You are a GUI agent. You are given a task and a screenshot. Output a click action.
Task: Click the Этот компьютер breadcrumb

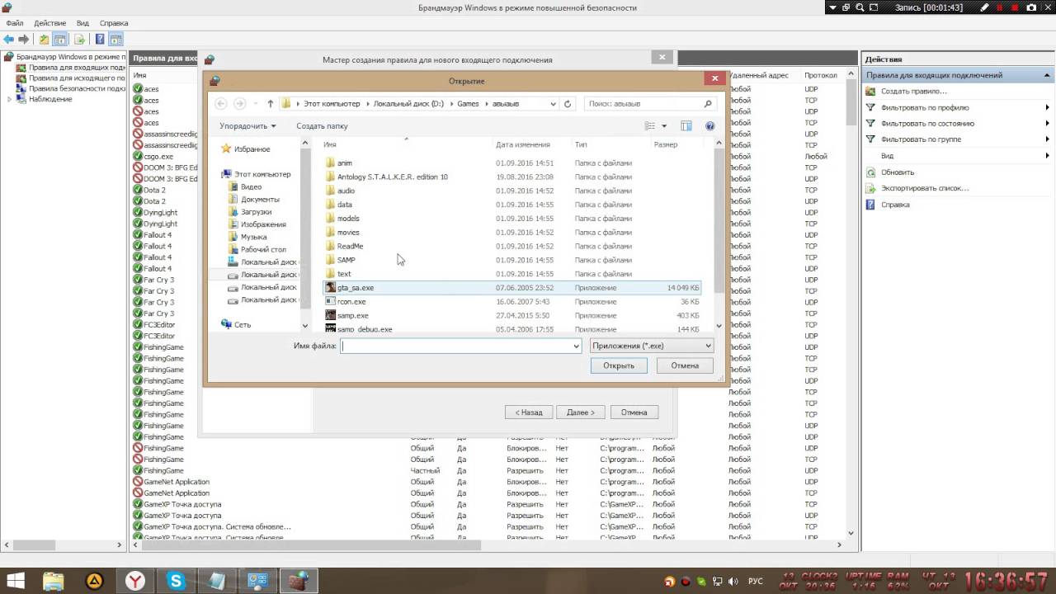pos(332,104)
